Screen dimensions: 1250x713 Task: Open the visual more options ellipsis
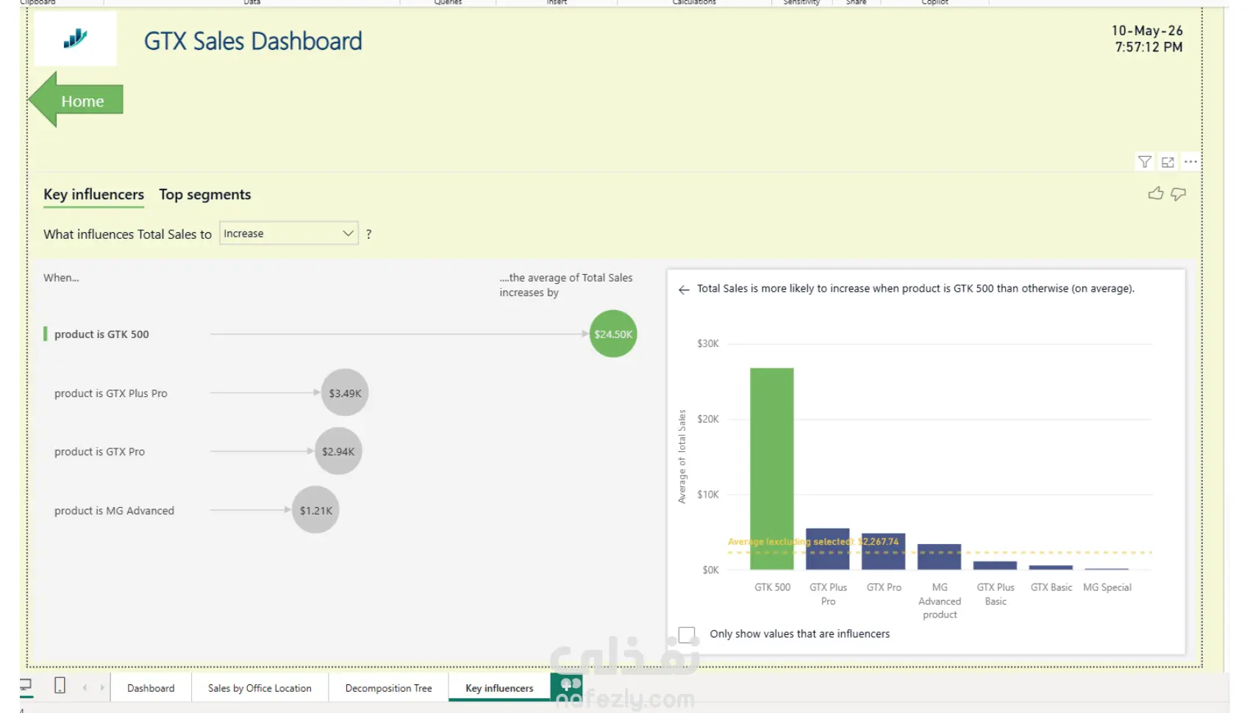1190,162
